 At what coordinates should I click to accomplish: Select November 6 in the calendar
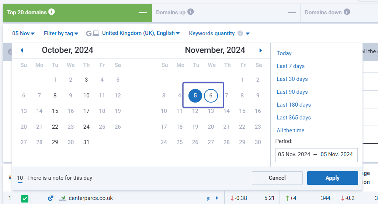tap(211, 96)
